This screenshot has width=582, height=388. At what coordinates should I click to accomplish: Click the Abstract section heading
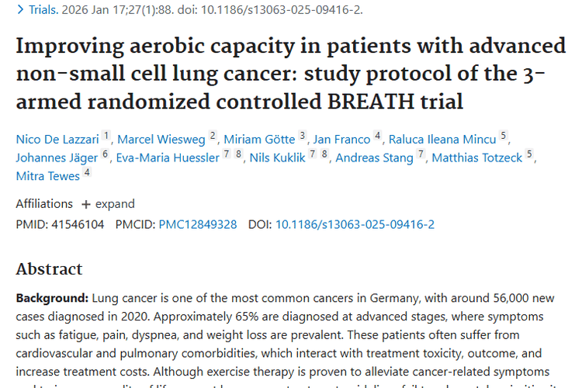click(49, 269)
